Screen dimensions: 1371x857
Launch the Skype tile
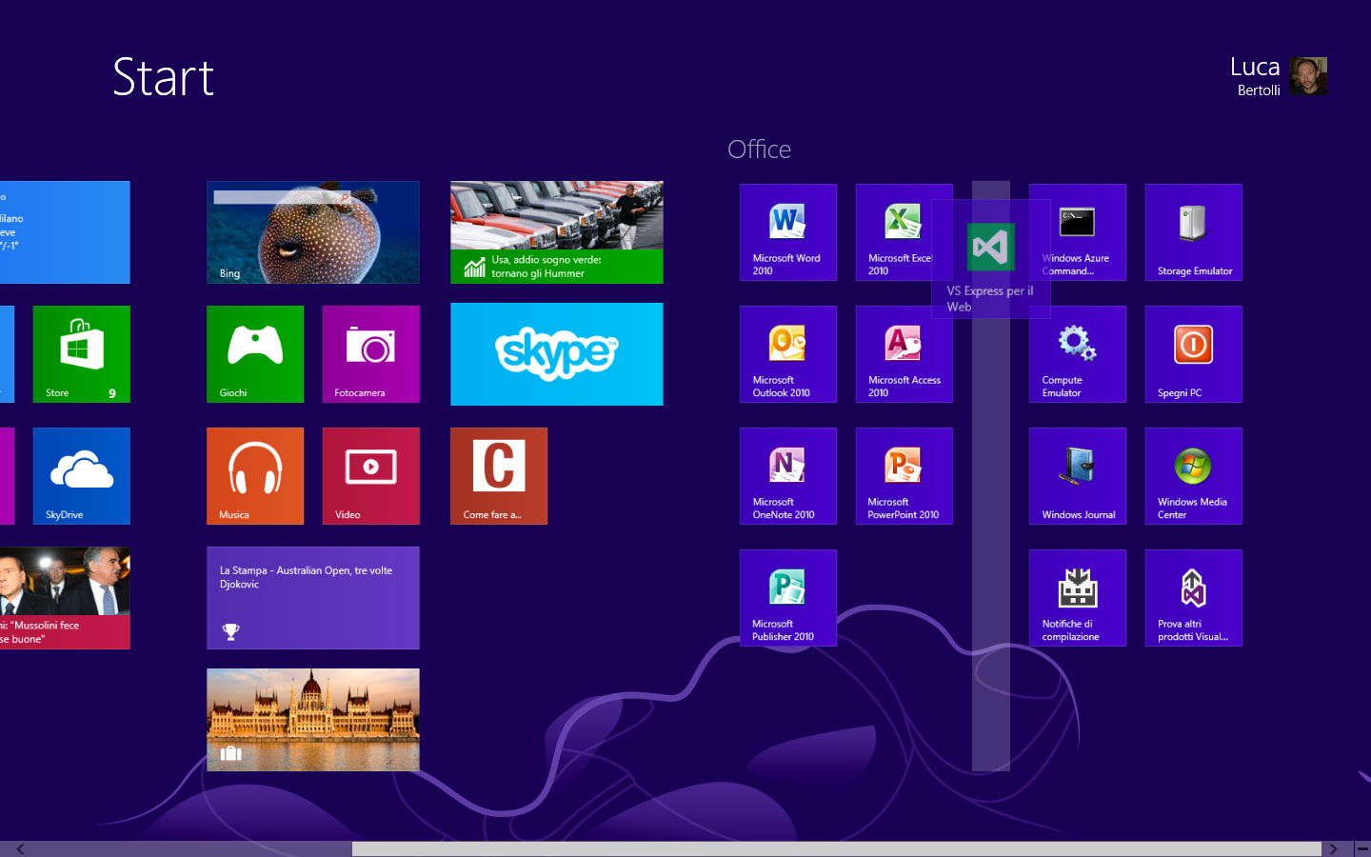557,354
